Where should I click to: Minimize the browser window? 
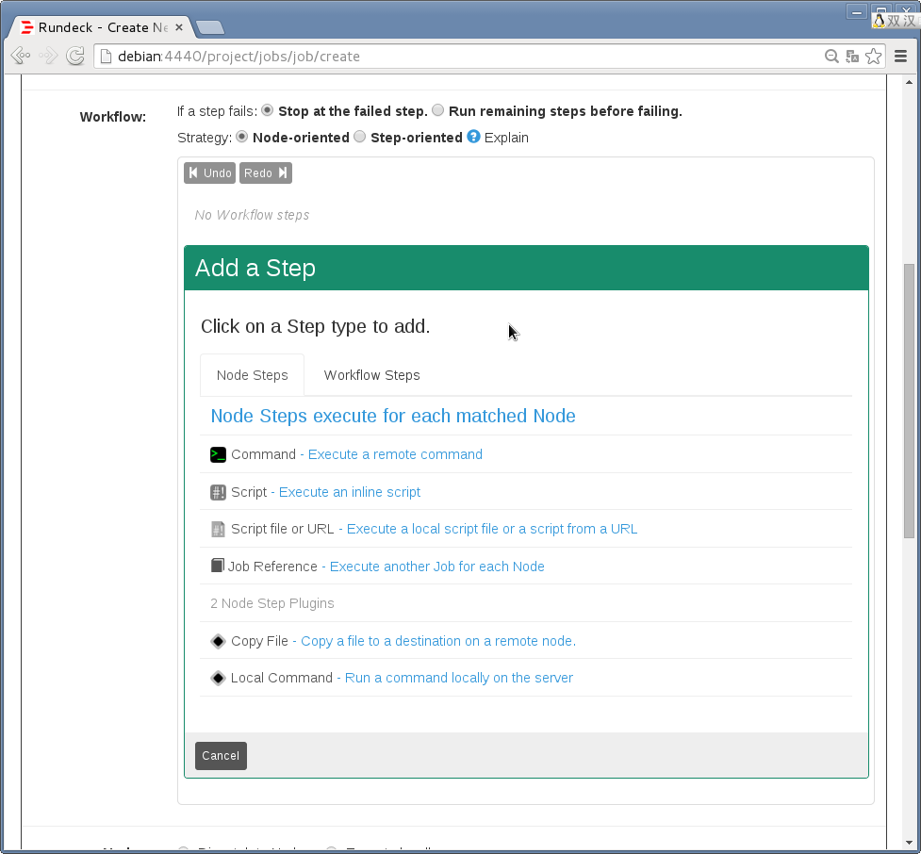pyautogui.click(x=856, y=11)
